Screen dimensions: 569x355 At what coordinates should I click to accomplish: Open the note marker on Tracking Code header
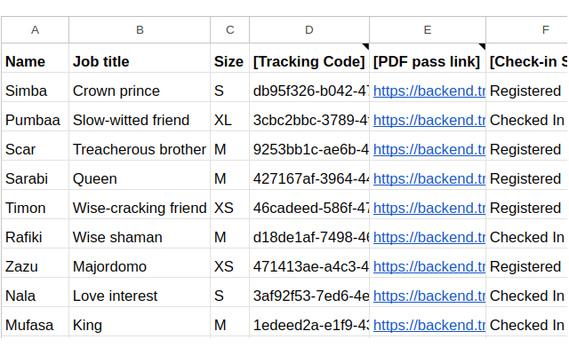(x=365, y=46)
